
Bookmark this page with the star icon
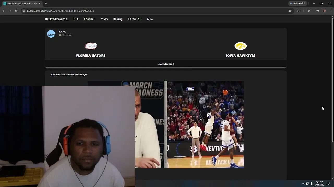(x=290, y=11)
